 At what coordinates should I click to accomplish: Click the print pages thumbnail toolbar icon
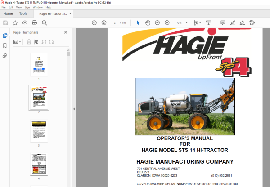pos(36,42)
